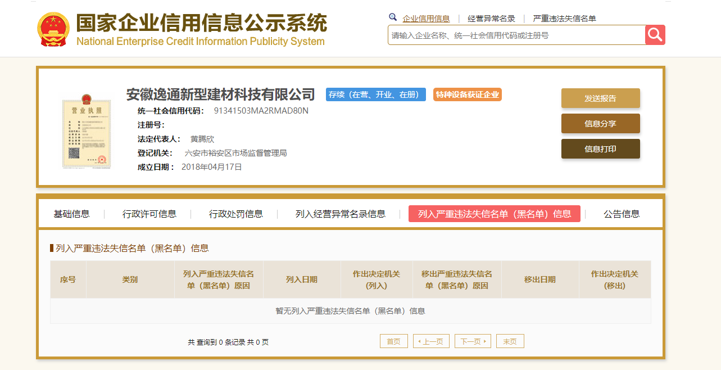Click the 存续（在营、开业、在册）status badge
This screenshot has width=721, height=370.
click(x=376, y=94)
